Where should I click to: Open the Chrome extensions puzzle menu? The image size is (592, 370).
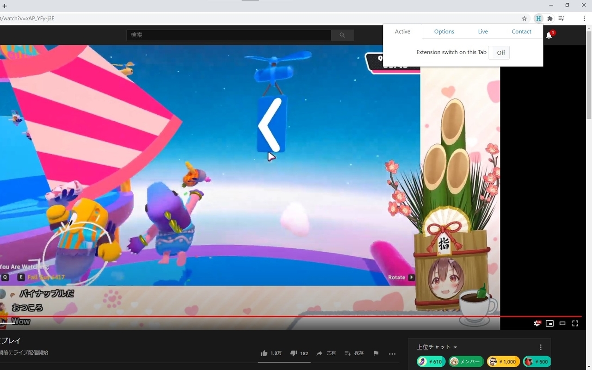coord(550,18)
